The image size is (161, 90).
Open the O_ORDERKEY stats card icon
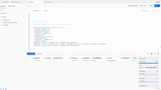[157, 71]
